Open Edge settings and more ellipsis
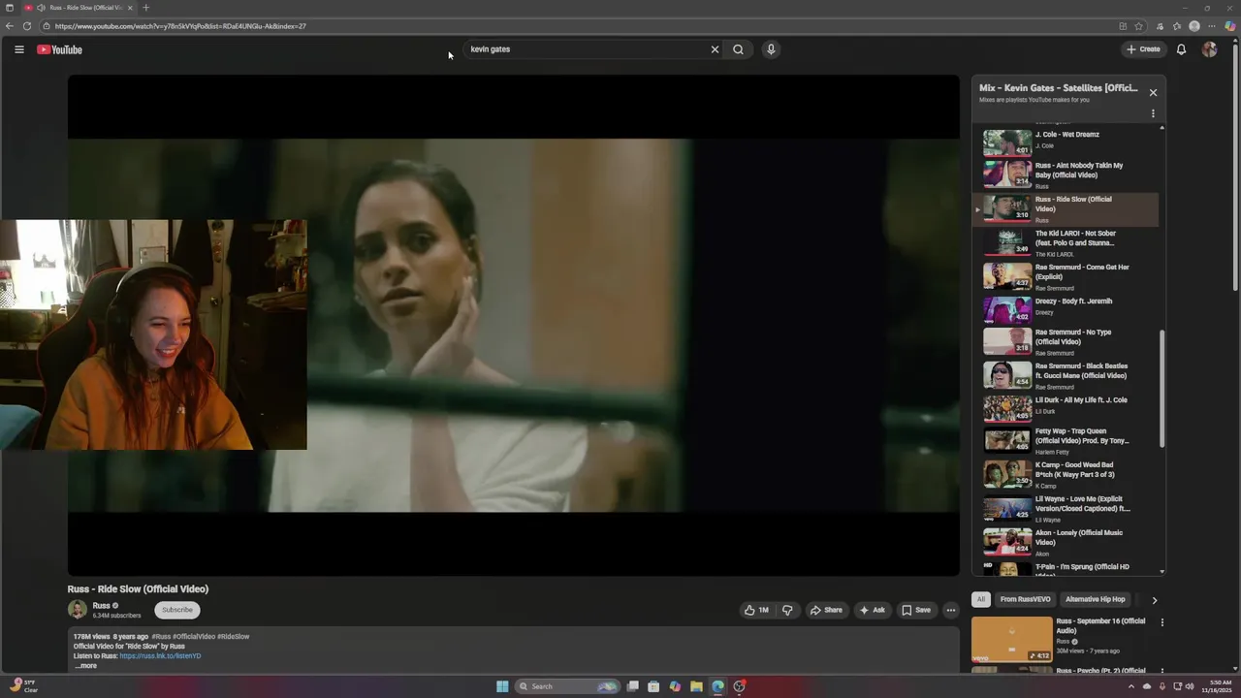The image size is (1241, 698). [1212, 26]
